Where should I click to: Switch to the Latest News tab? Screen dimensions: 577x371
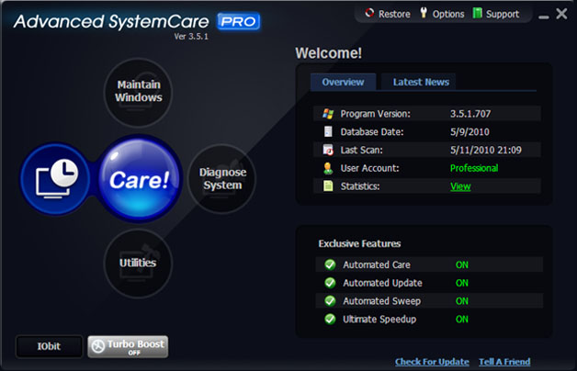pos(421,82)
